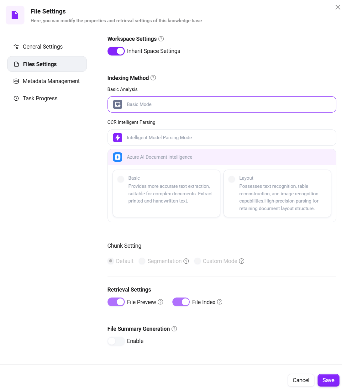Image resolution: width=342 pixels, height=390 pixels.
Task: Select the Basic Mode indexing option
Action: pyautogui.click(x=222, y=104)
